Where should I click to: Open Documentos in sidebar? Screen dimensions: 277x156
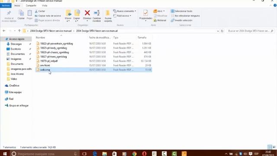point(18,54)
